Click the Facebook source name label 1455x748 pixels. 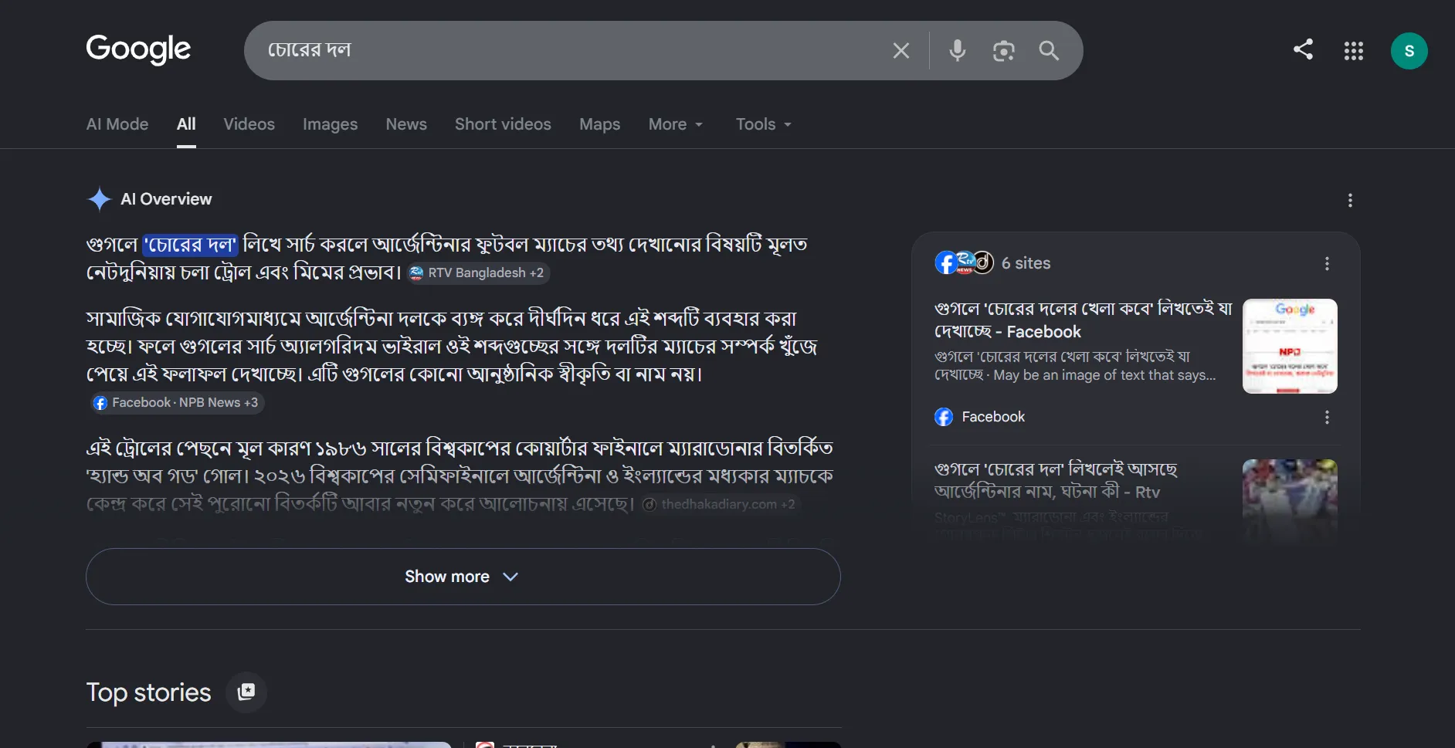(x=993, y=417)
